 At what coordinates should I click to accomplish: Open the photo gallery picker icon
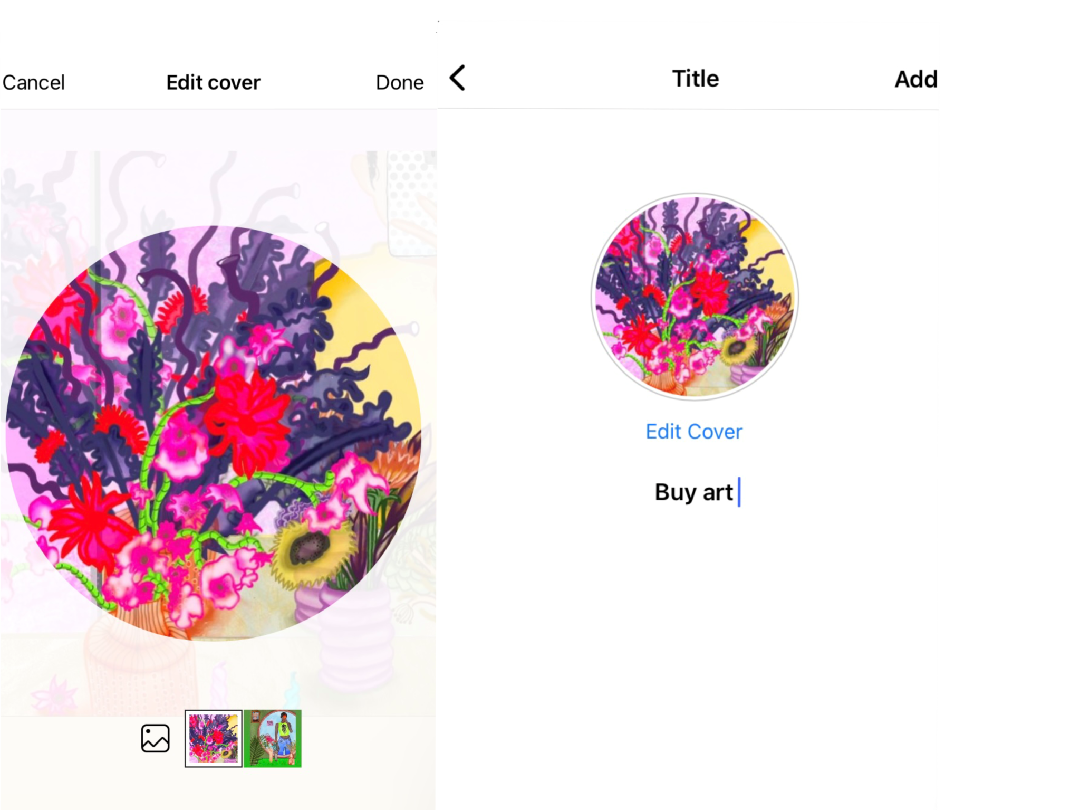click(155, 738)
